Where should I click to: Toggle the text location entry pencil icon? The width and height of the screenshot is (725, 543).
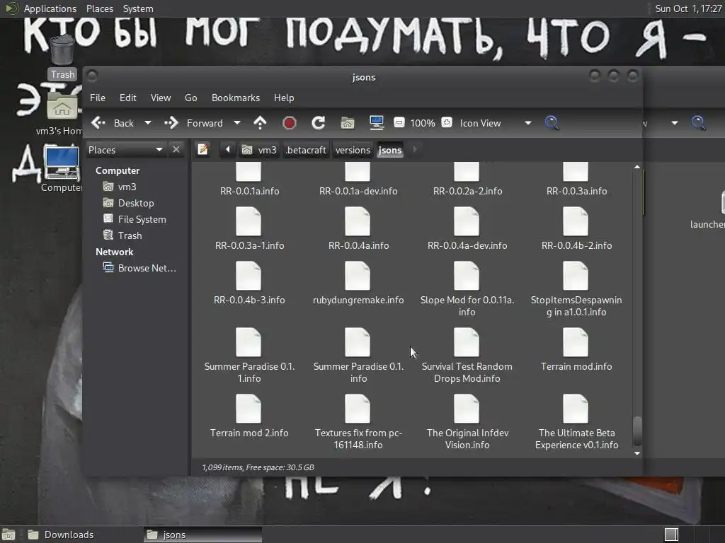point(203,150)
